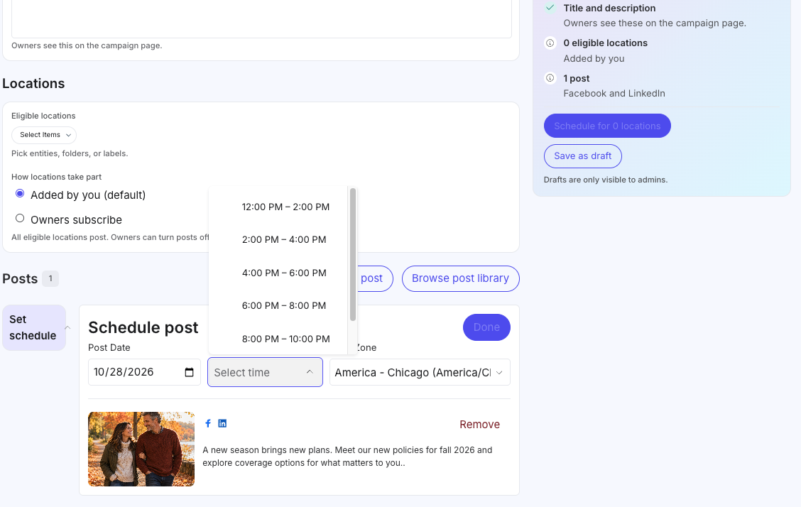Open the America - Chicago time zone dropdown
The image size is (801, 507).
point(420,372)
